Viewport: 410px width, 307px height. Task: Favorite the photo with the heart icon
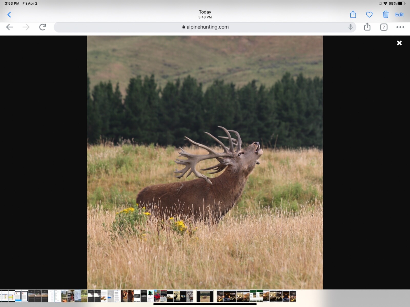tap(369, 15)
